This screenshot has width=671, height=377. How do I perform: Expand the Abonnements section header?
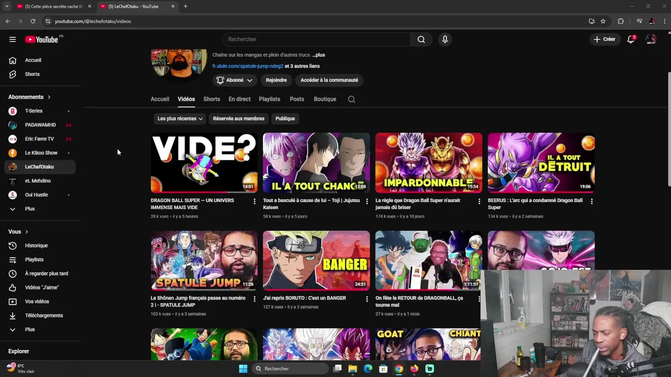(29, 97)
